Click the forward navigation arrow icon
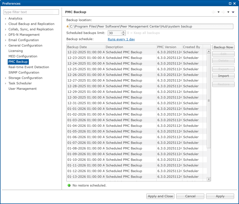The width and height of the screenshot is (239, 204). [x=223, y=12]
